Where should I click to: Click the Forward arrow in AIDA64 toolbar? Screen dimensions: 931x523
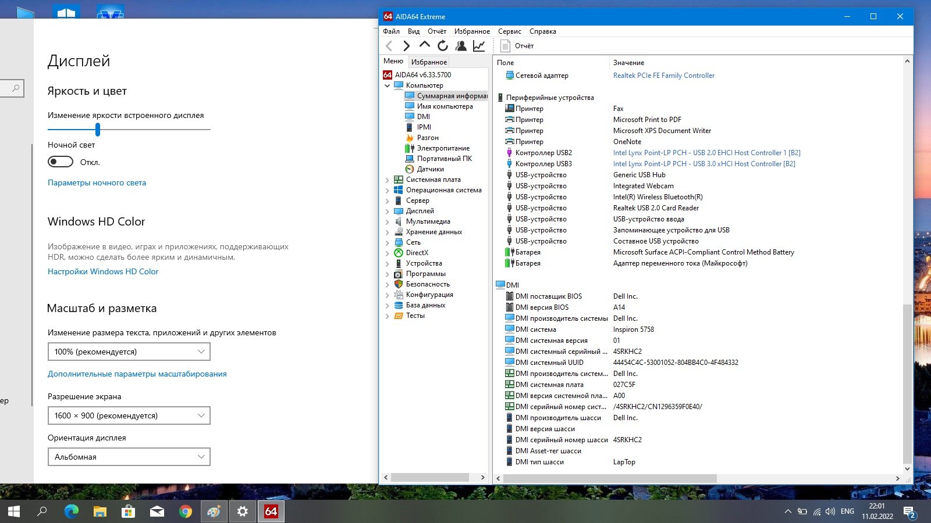coord(407,46)
